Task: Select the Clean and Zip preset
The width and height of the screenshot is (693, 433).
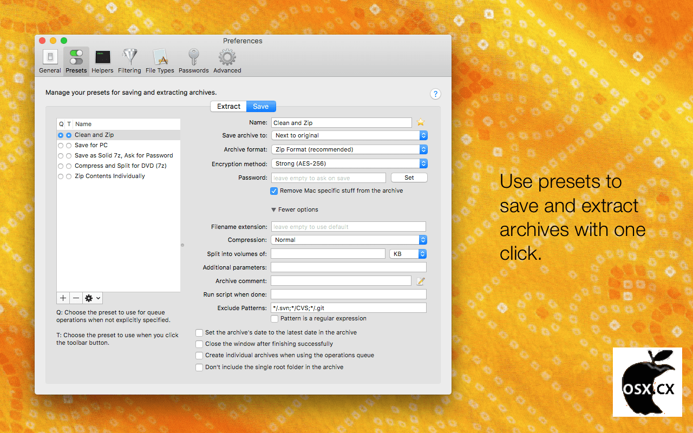Action: tap(119, 135)
